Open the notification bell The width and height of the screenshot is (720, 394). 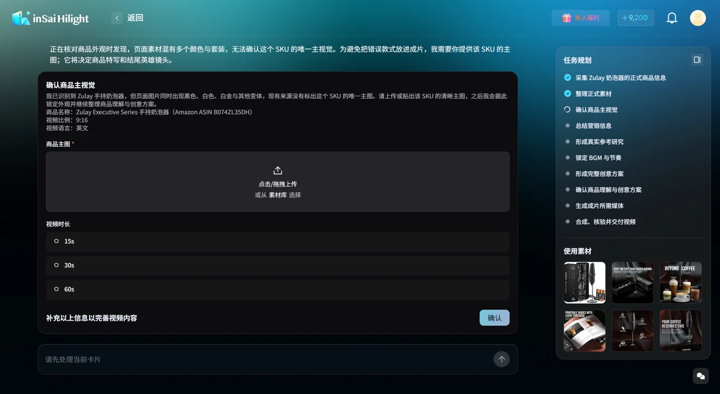click(672, 18)
